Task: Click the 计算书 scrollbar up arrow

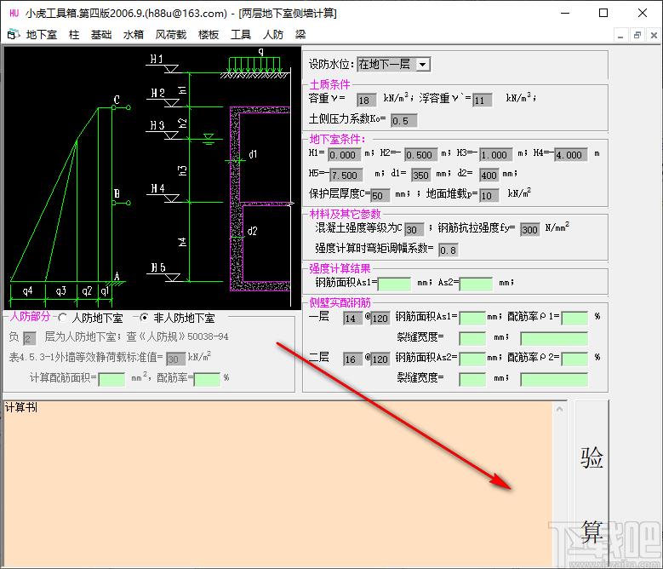Action: 559,409
